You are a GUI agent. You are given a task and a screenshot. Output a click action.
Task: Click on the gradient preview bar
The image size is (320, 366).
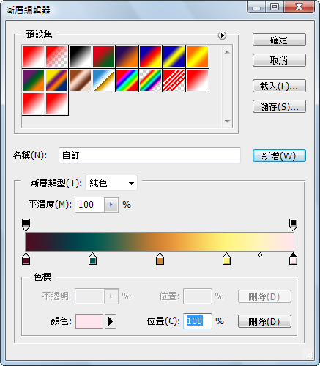(x=160, y=241)
